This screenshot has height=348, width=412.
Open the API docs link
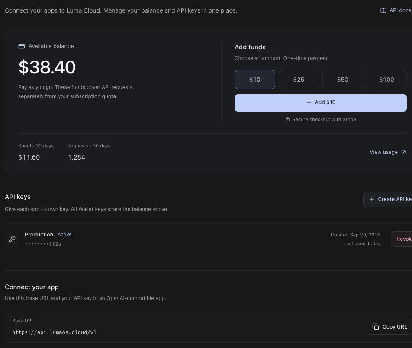click(x=396, y=10)
